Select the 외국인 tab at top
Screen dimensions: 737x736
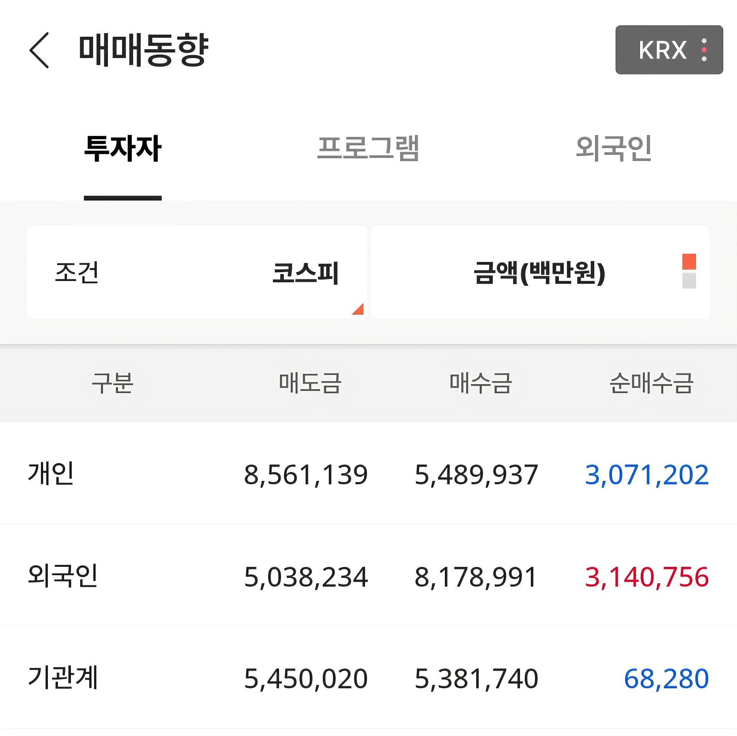tap(613, 149)
